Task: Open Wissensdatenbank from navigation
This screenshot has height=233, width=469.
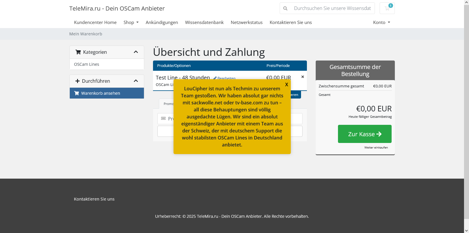Action: (x=204, y=23)
